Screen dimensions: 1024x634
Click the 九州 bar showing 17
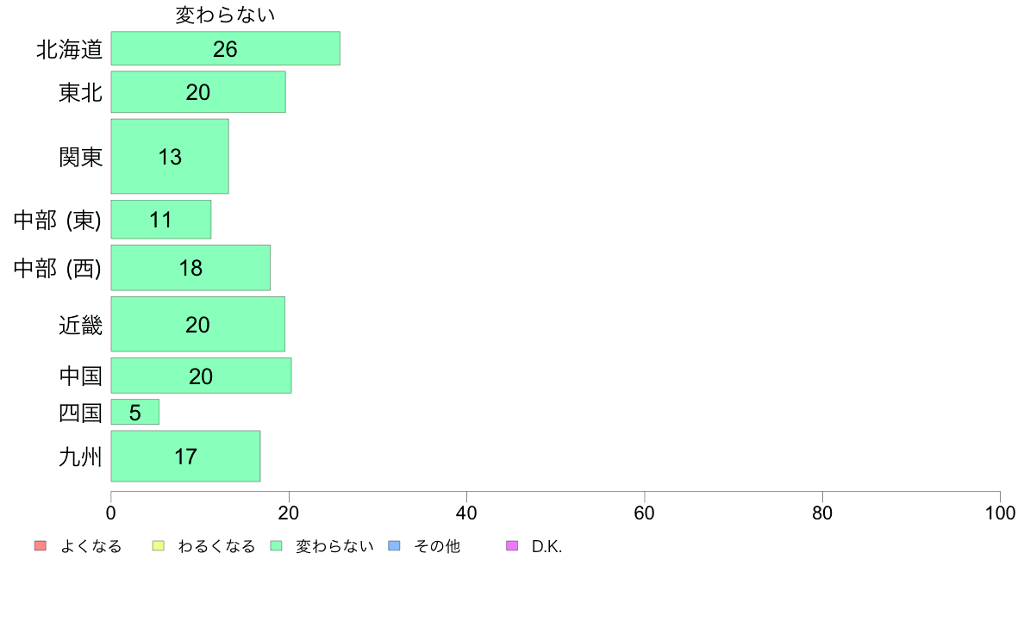pos(185,456)
